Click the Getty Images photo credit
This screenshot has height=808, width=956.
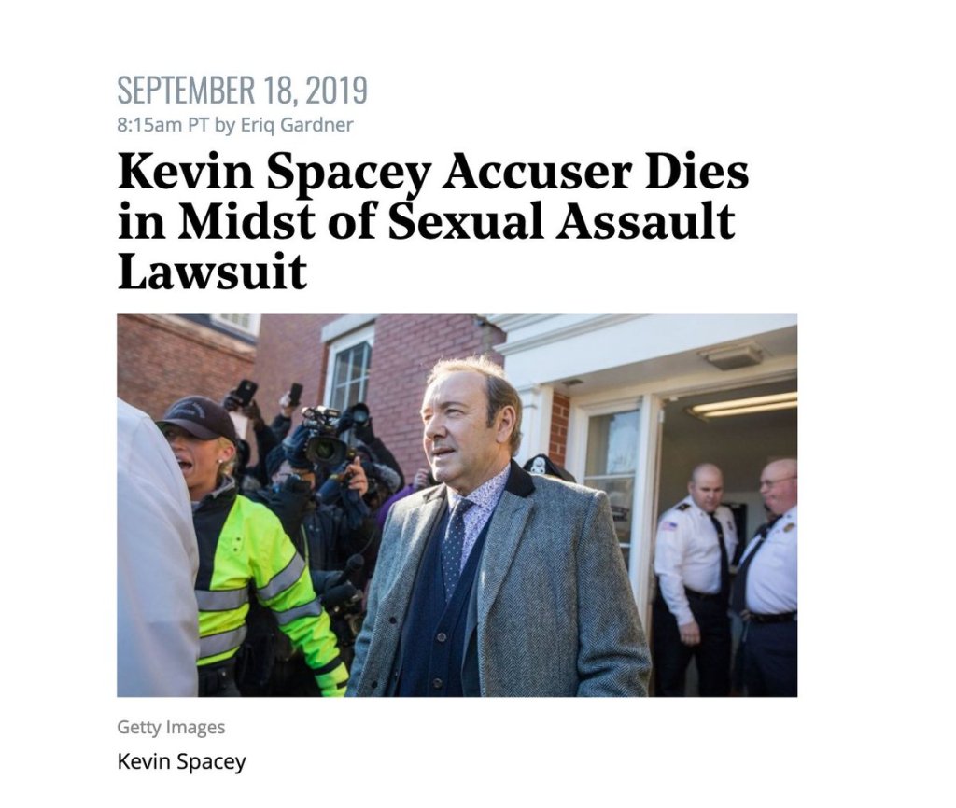tap(171, 727)
